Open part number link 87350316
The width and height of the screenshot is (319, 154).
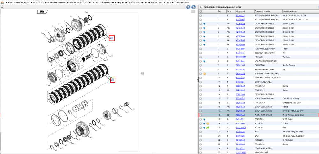tap(240, 70)
